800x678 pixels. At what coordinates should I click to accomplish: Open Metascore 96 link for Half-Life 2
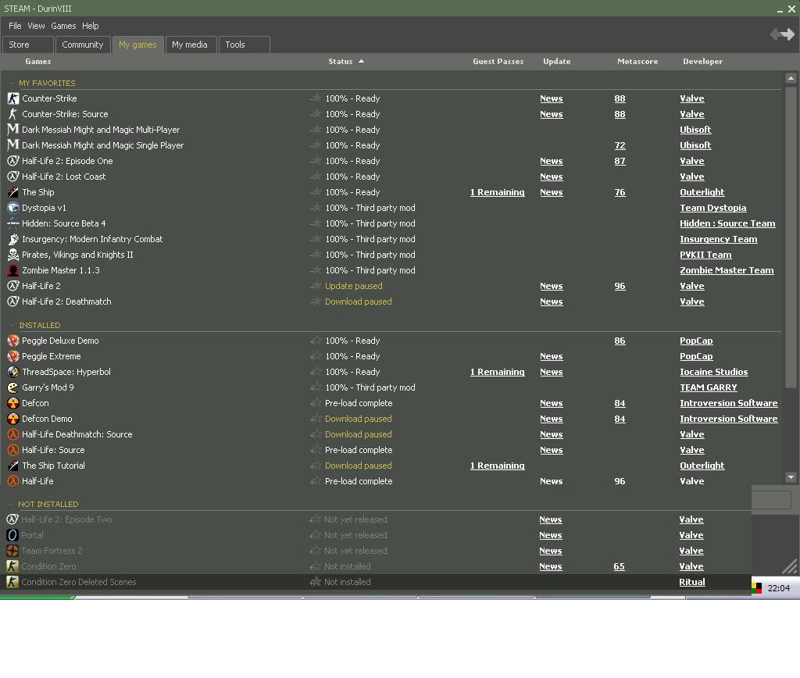620,286
